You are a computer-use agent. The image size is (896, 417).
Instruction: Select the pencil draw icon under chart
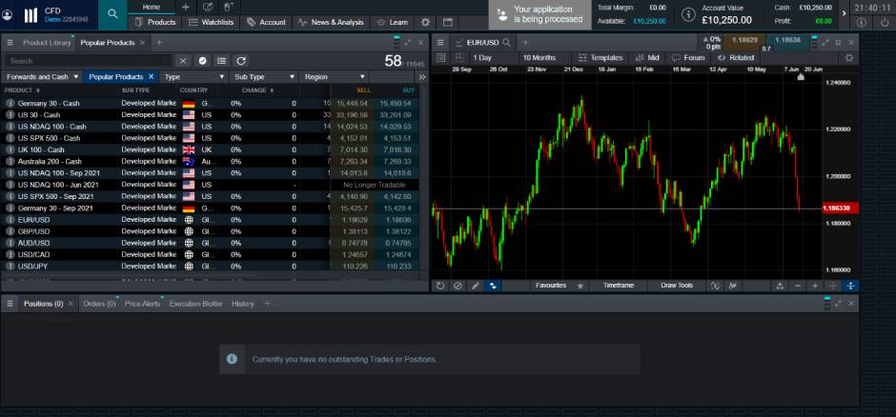(475, 286)
